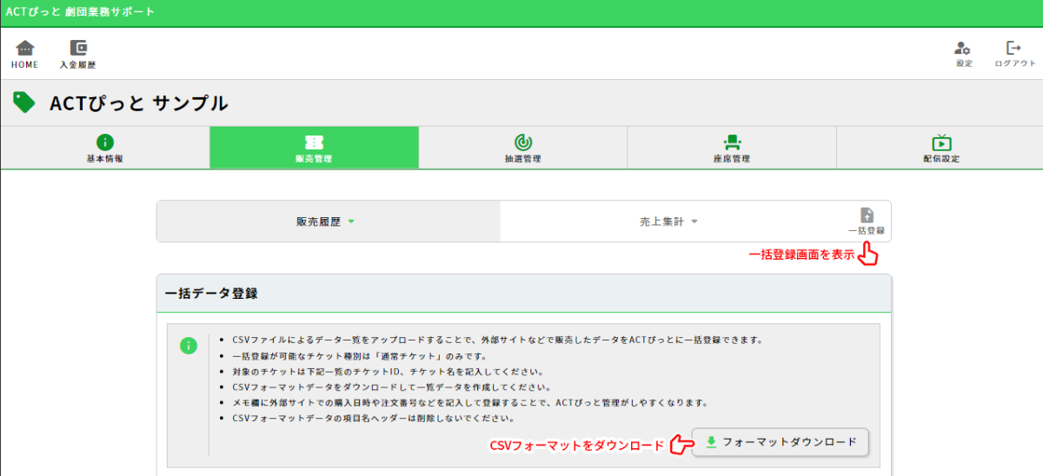
Task: Click the ACTぴっと サンプル page title
Action: click(139, 103)
